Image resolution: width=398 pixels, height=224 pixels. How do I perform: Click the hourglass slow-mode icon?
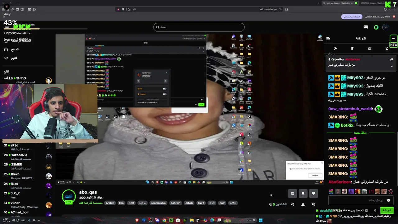387,49
